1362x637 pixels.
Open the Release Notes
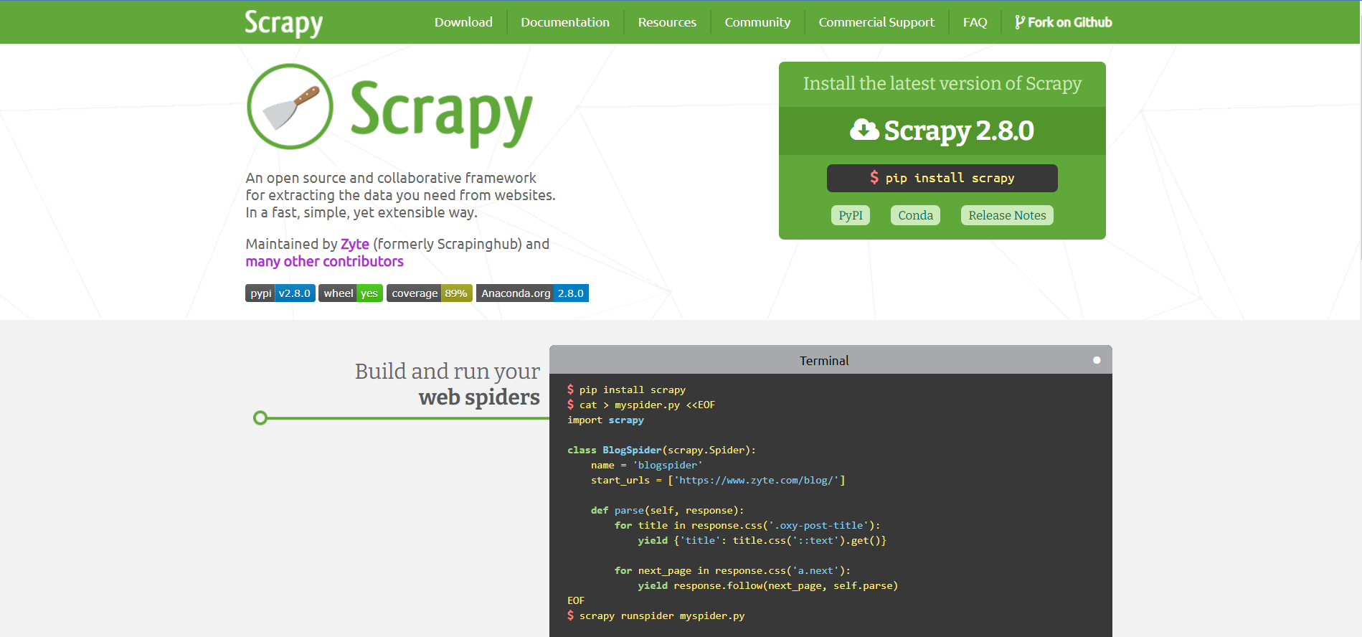pyautogui.click(x=1007, y=215)
